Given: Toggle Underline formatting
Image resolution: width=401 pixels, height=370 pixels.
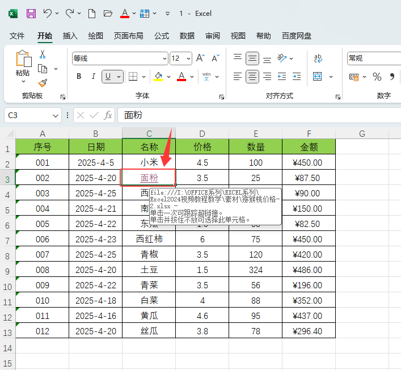Looking at the screenshot, I should pyautogui.click(x=108, y=76).
